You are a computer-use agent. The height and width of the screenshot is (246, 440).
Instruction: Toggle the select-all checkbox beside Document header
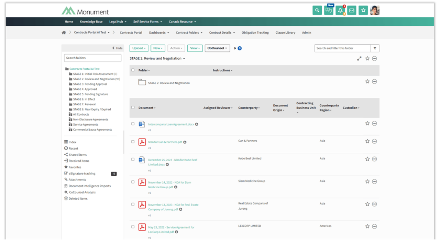pyautogui.click(x=133, y=108)
